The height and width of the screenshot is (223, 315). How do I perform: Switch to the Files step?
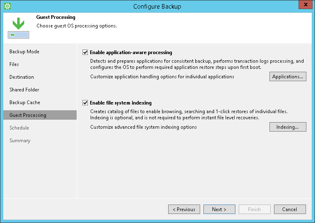pyautogui.click(x=14, y=64)
